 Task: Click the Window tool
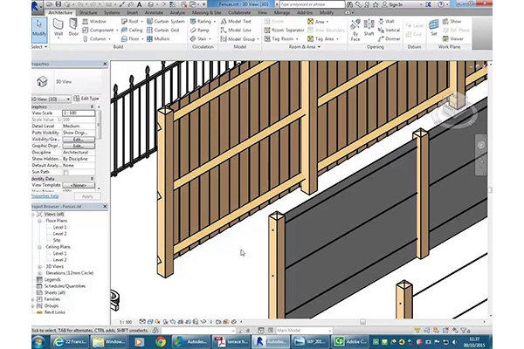(94, 21)
